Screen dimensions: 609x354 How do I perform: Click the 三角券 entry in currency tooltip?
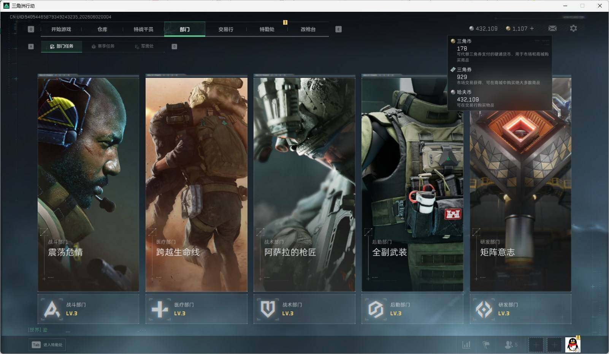[500, 76]
